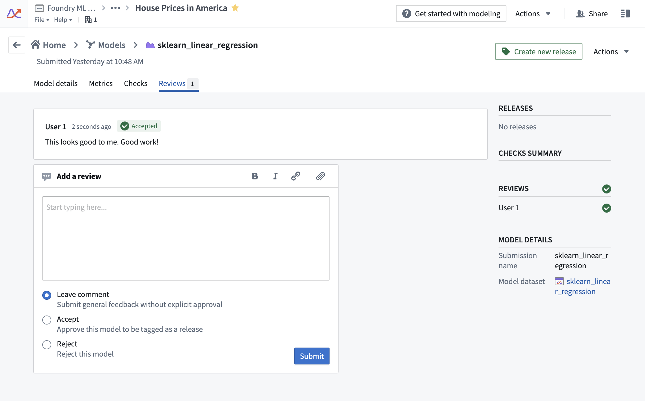Click the Create new release button
This screenshot has height=401, width=645.
point(539,51)
